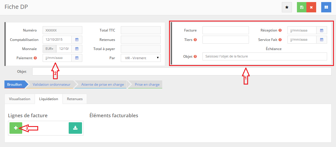
Task: Open calendar next to Monnaie date
Action: [77, 49]
